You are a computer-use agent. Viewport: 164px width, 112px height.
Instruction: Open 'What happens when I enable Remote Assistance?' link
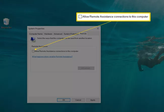point(52,57)
